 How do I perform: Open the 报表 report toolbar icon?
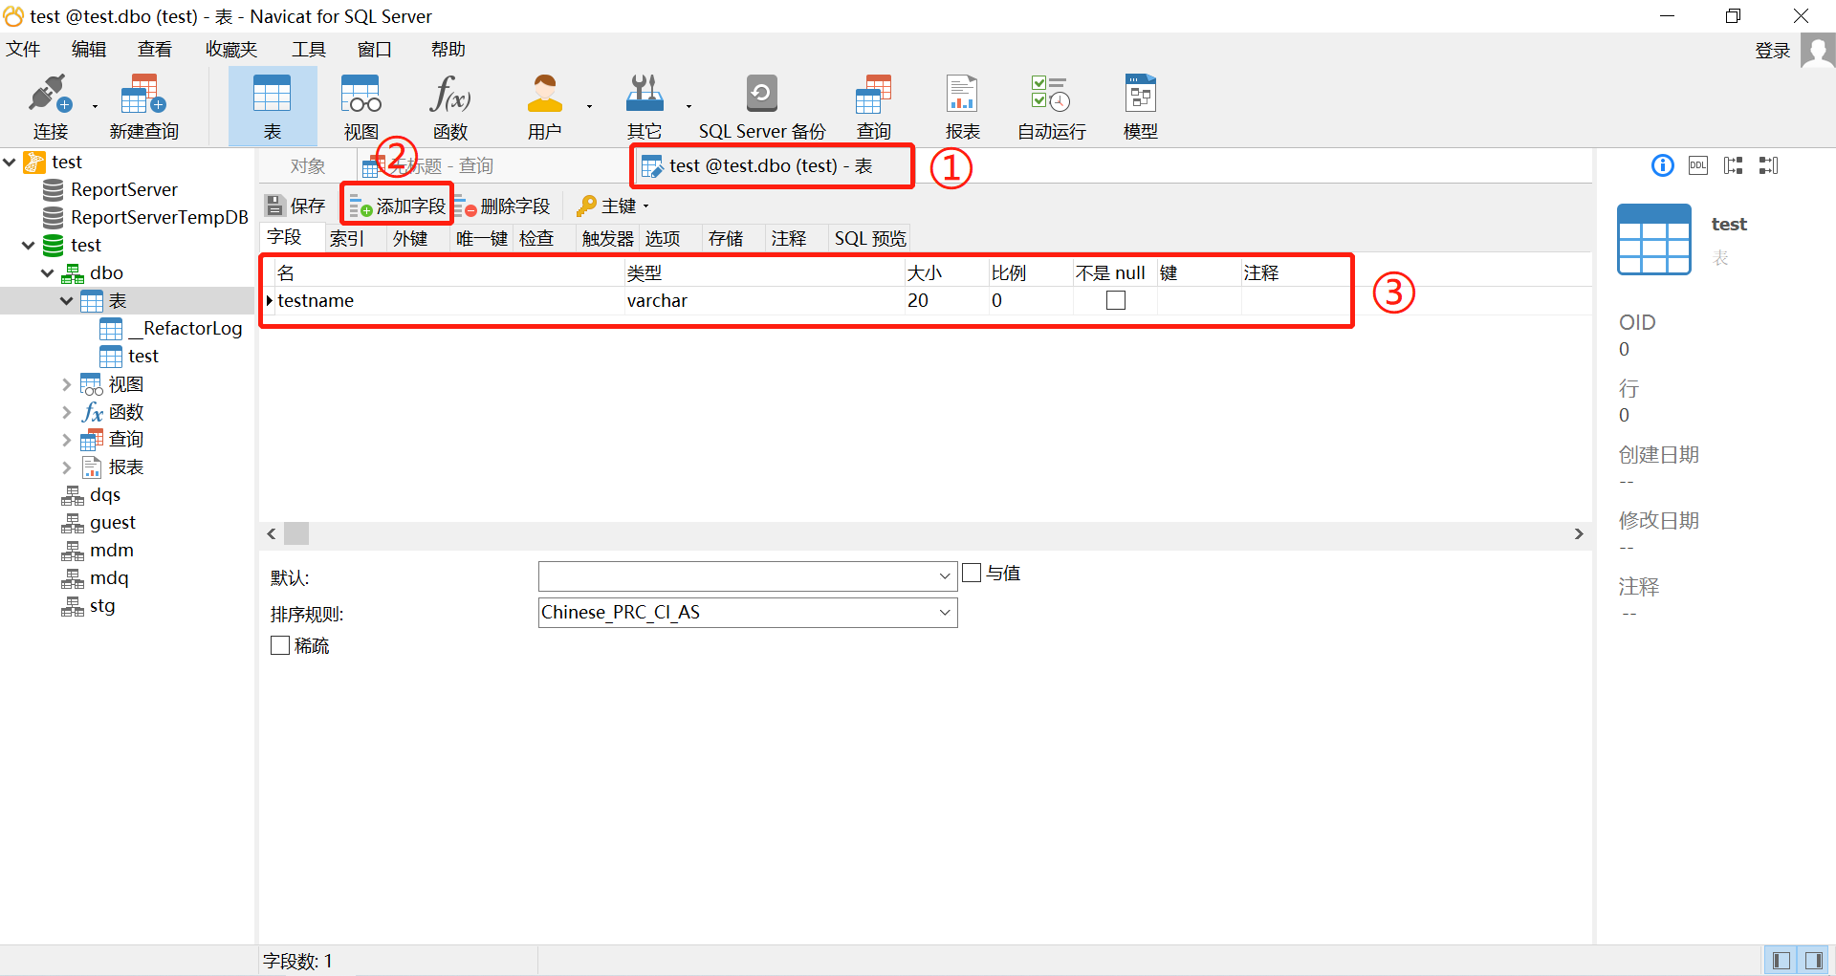click(963, 107)
